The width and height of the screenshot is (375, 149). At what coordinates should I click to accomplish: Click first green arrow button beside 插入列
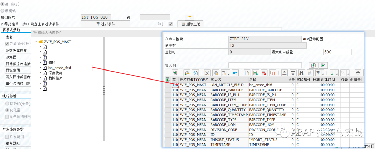(314, 65)
